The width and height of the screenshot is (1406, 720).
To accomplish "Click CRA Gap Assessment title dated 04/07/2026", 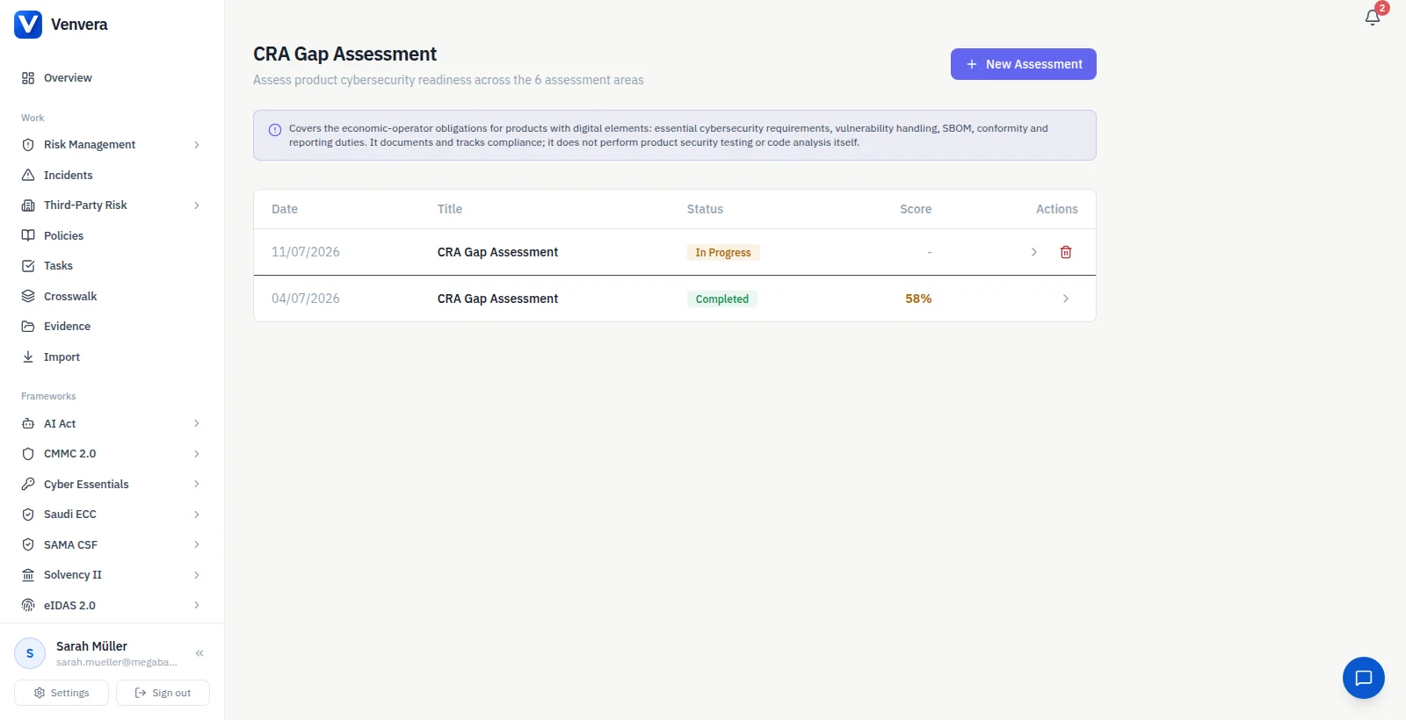I will click(x=497, y=299).
